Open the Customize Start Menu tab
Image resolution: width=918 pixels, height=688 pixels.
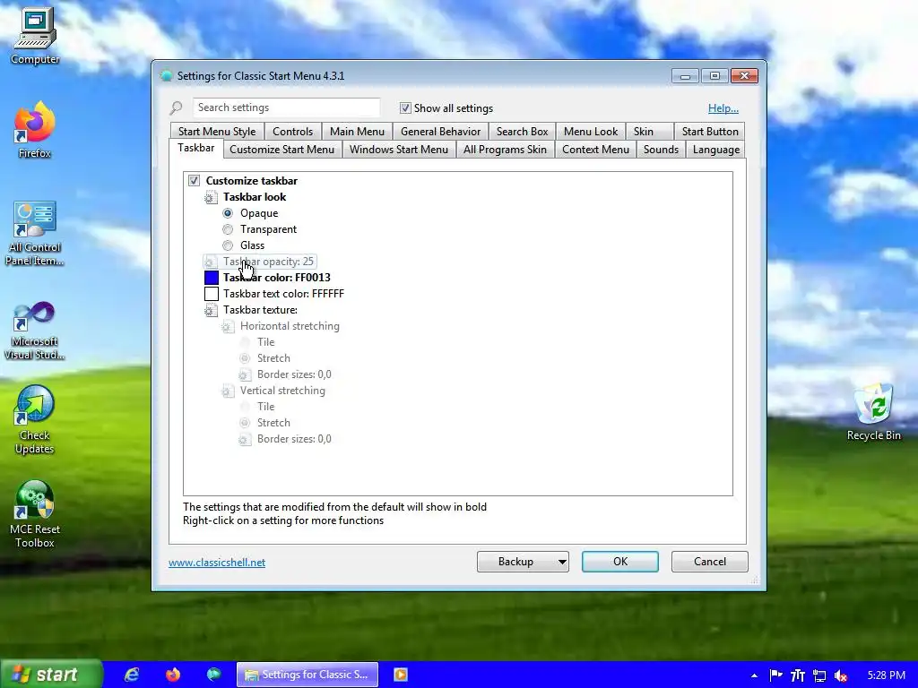coord(281,150)
